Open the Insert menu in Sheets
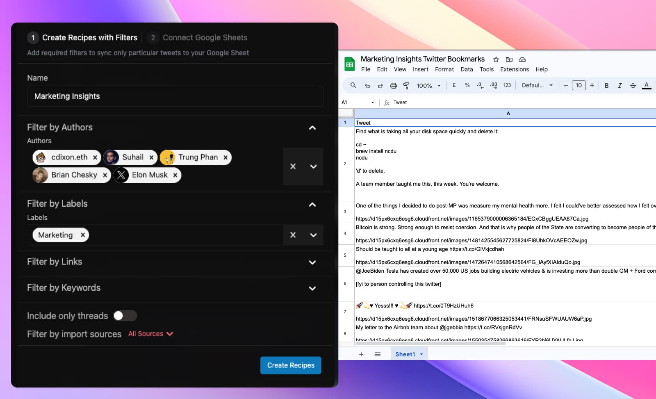Viewport: 656px width, 399px height. point(421,69)
